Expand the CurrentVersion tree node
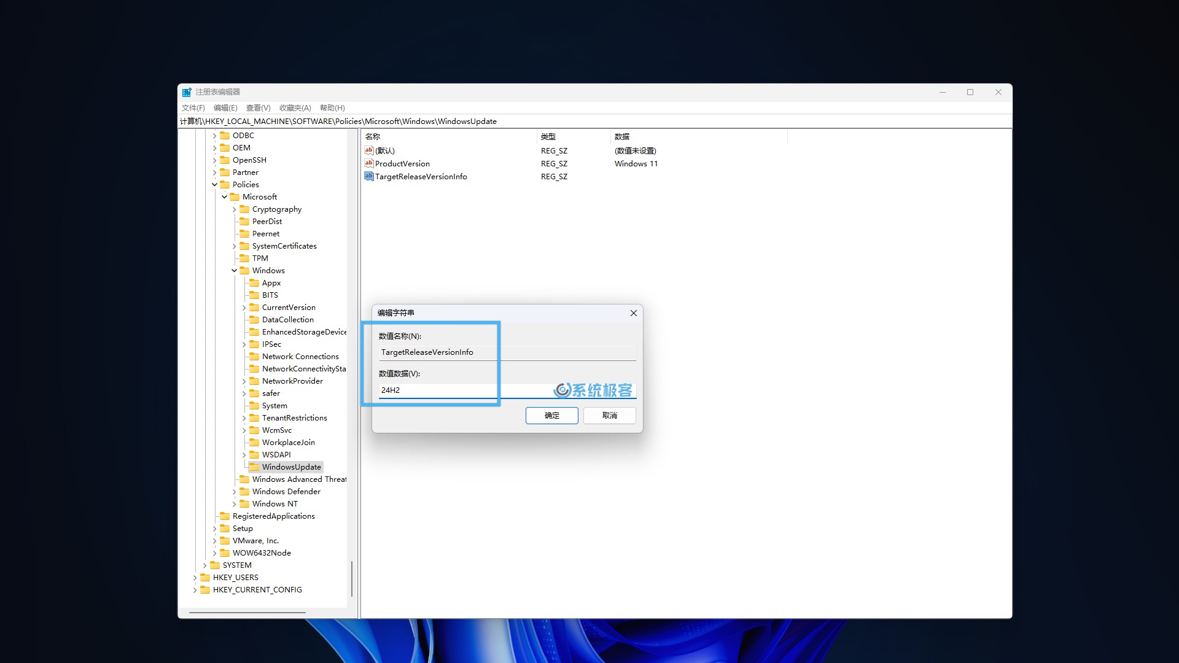The width and height of the screenshot is (1179, 663). (x=244, y=308)
